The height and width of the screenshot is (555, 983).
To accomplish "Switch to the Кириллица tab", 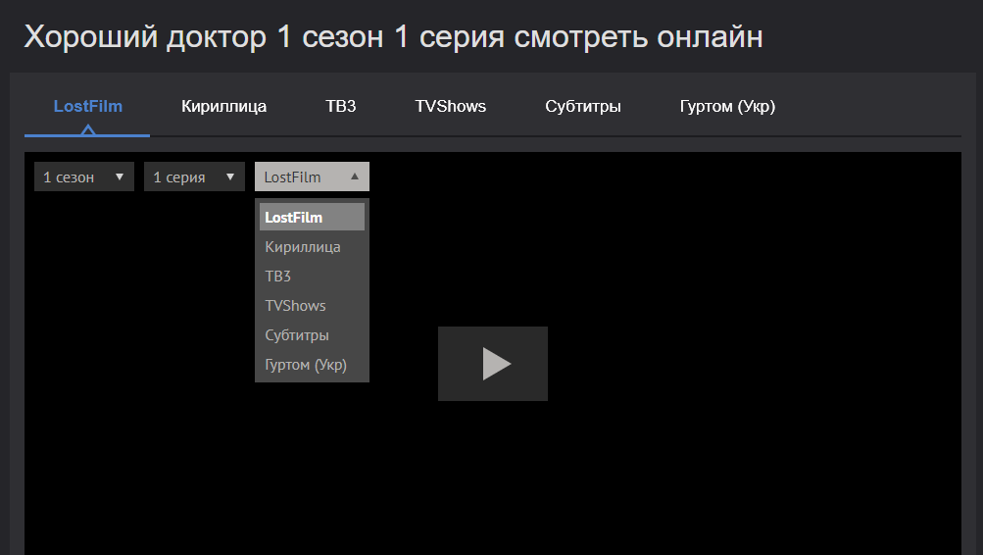I will pyautogui.click(x=223, y=107).
